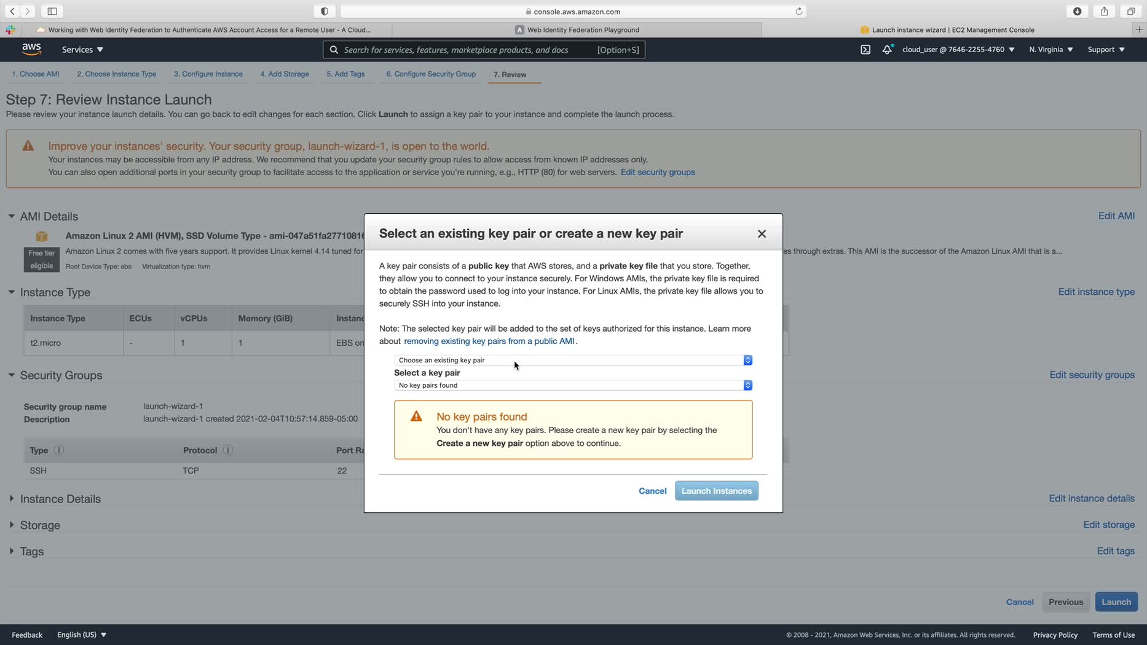Open Safari downloads icon
This screenshot has width=1147, height=645.
[x=1078, y=11]
